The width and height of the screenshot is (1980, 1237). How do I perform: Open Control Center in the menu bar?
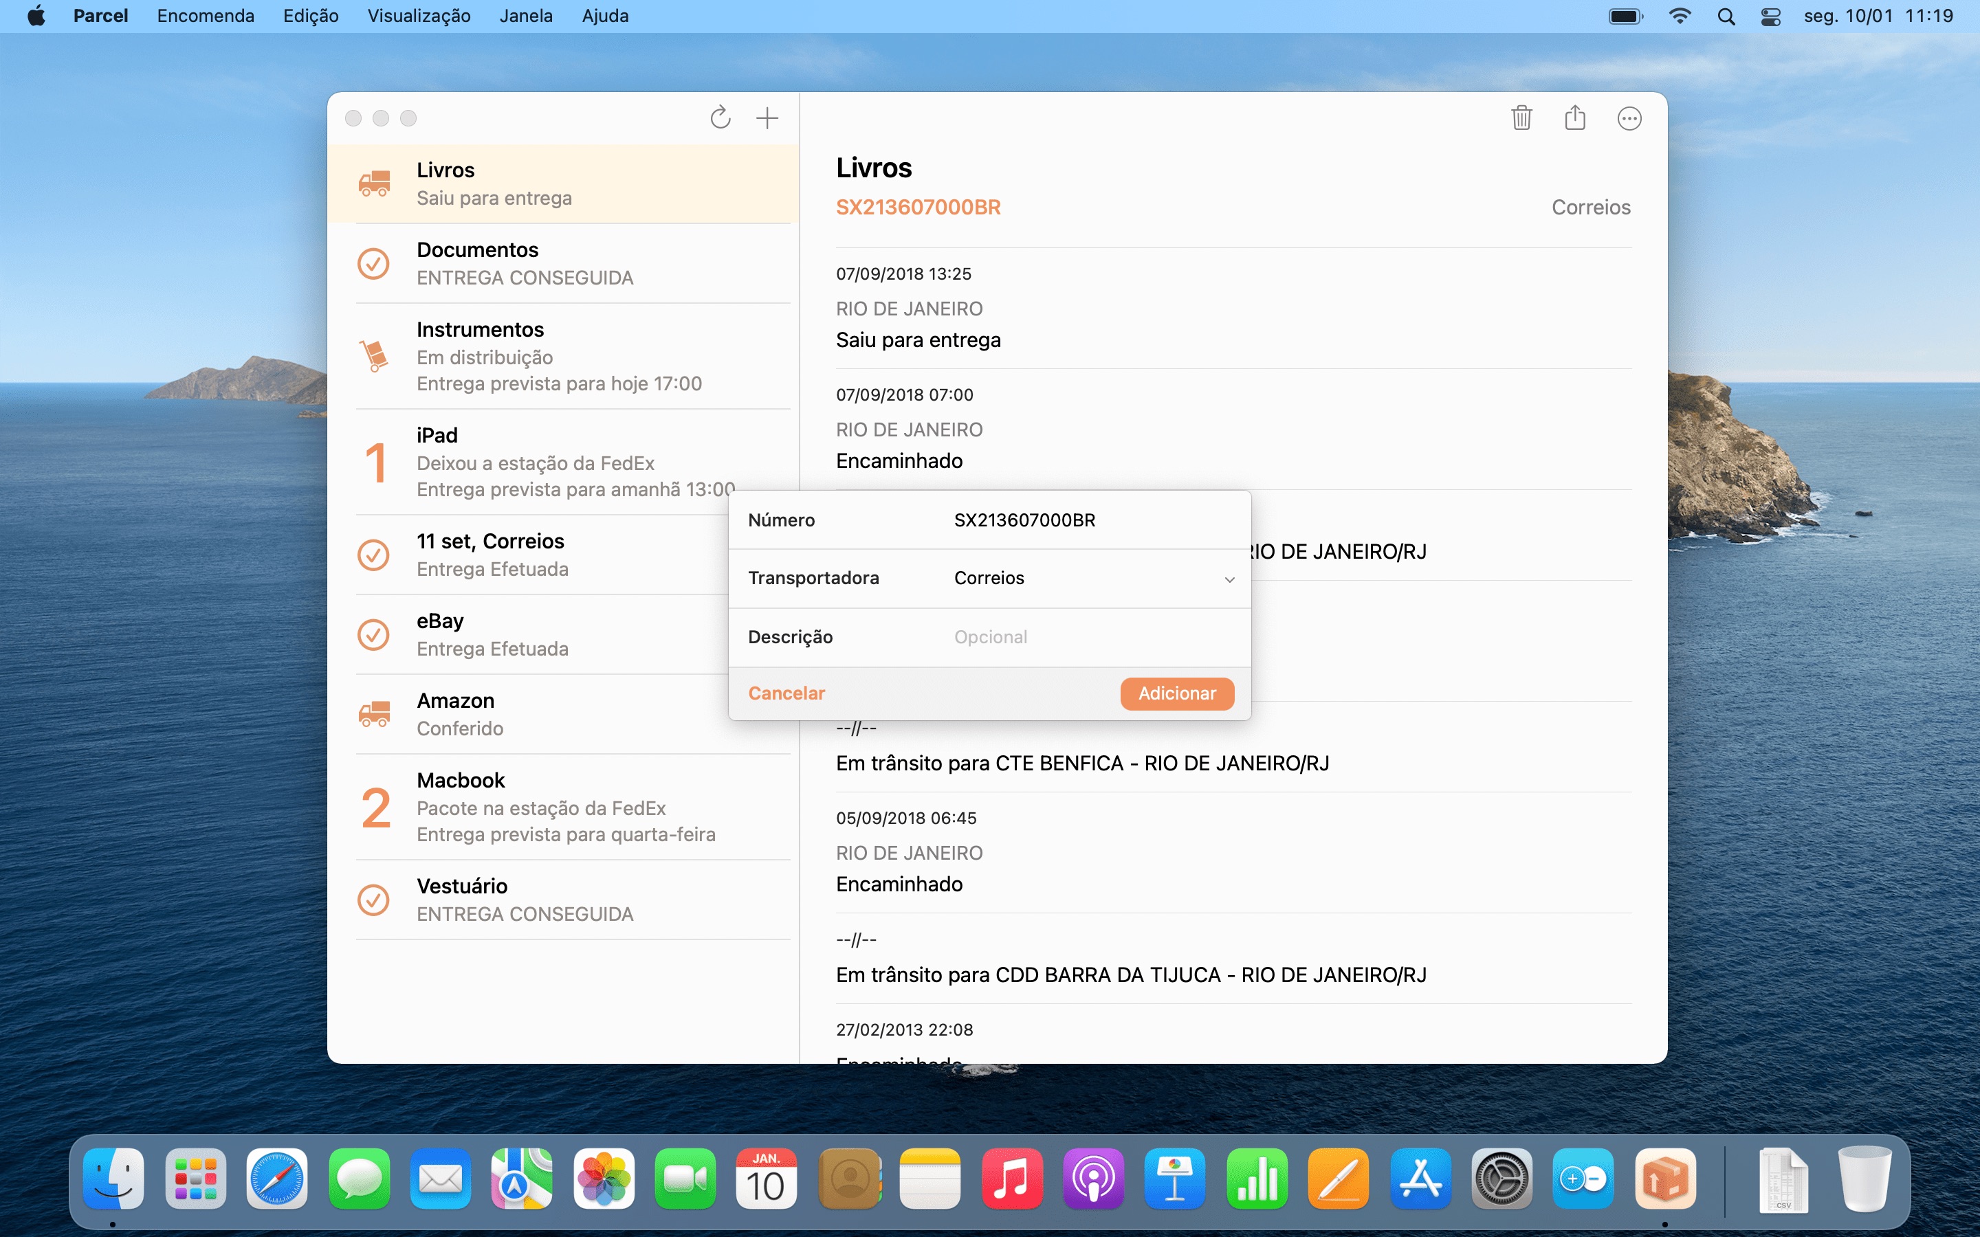(1770, 16)
